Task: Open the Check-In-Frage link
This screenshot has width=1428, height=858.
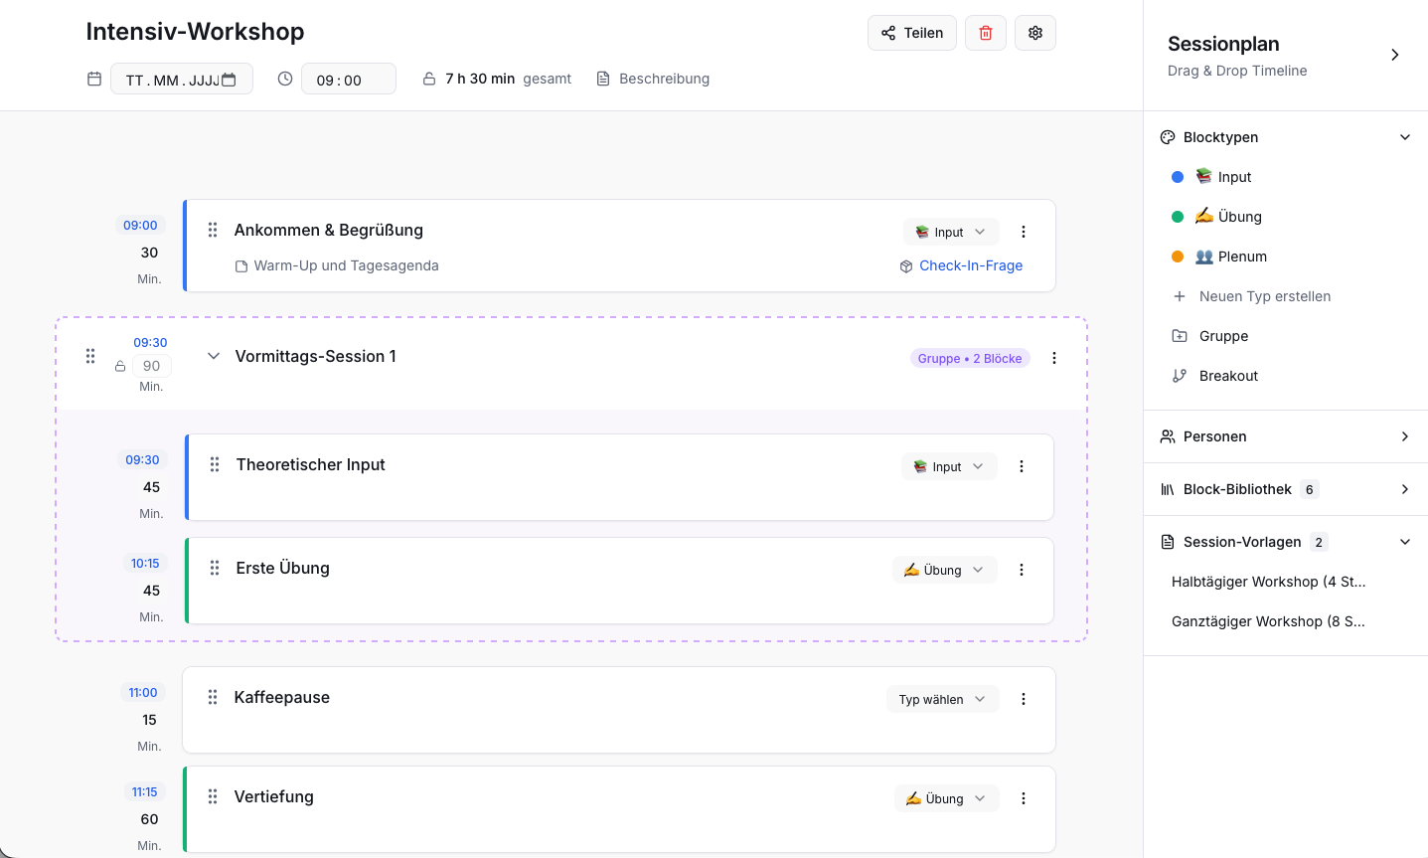Action: click(x=971, y=265)
